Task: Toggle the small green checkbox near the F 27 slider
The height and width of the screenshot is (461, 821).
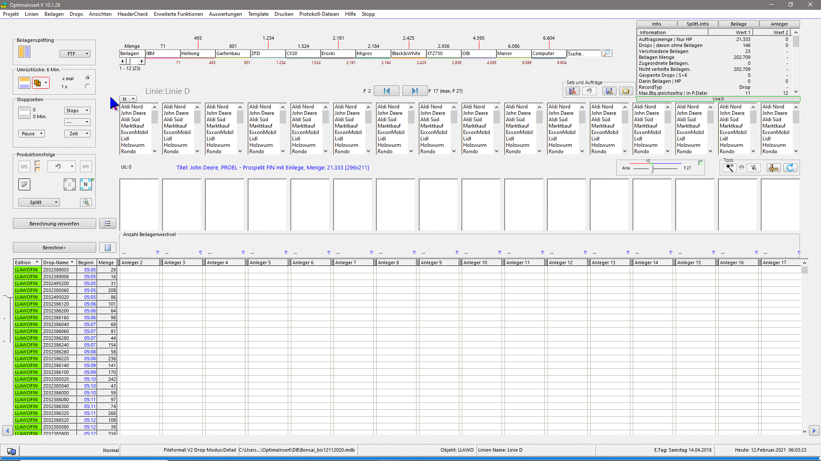Action: 700,163
